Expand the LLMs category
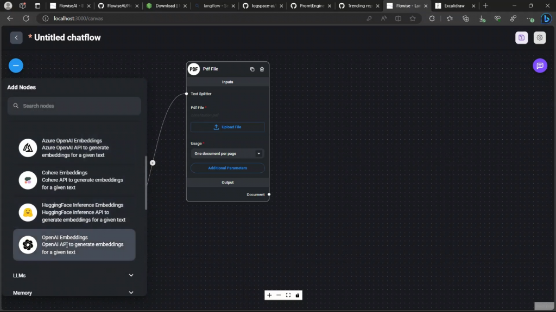This screenshot has width=556, height=312. click(x=74, y=275)
